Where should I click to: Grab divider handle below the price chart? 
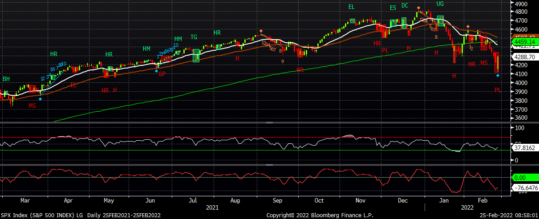pyautogui.click(x=268, y=122)
